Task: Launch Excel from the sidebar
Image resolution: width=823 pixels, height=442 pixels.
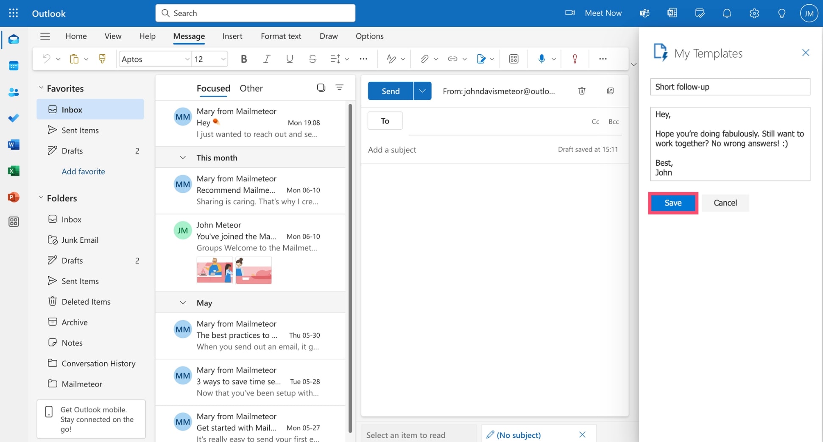Action: (14, 171)
